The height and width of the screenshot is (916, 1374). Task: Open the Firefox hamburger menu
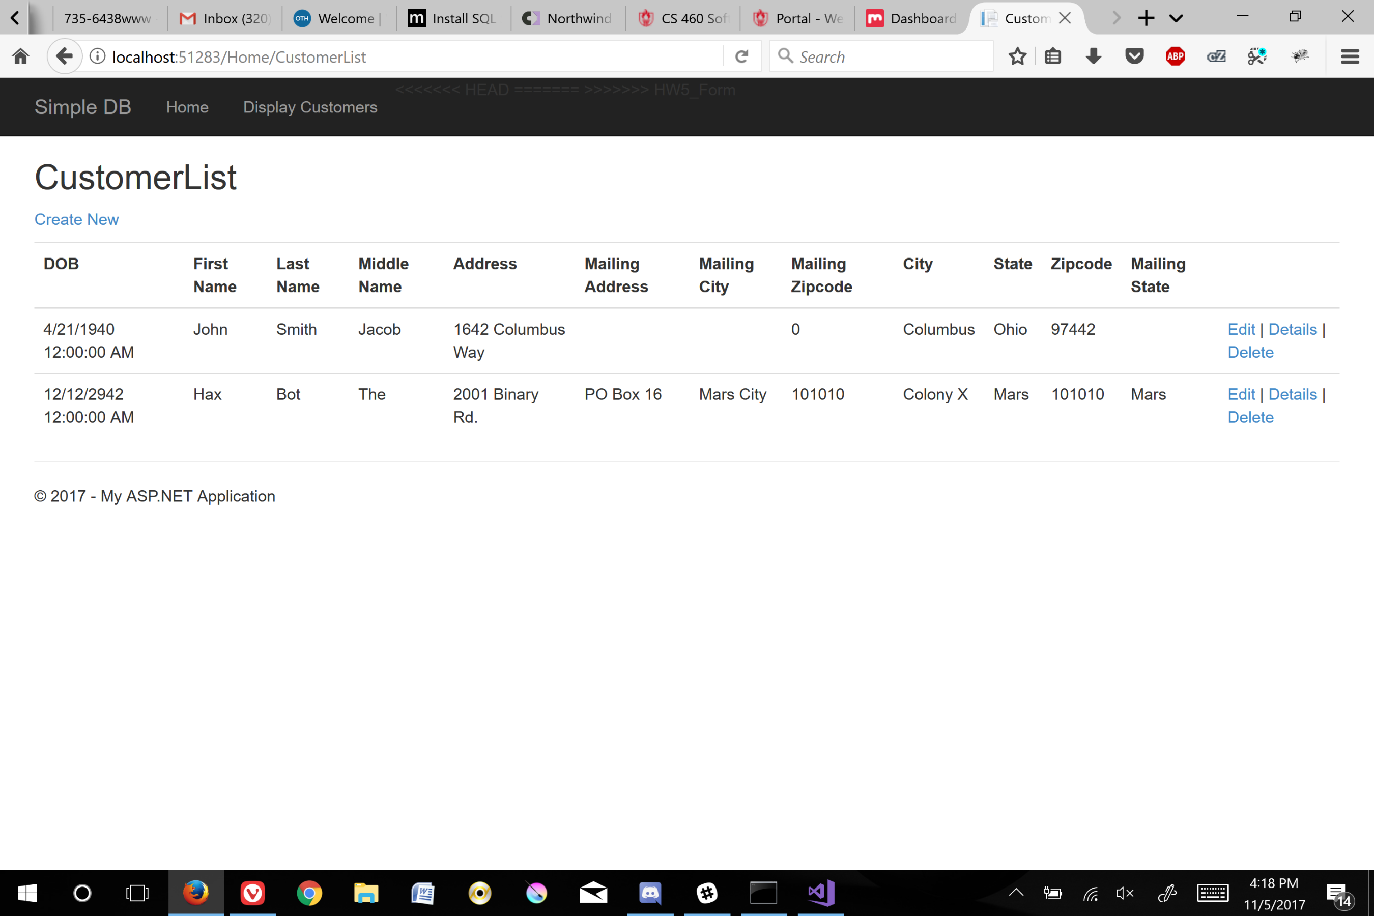[x=1350, y=56]
